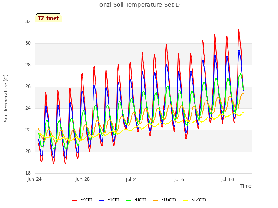Click the 'Jul 2' x-axis tick label
Screen dimensions: 278x208
tap(131, 179)
